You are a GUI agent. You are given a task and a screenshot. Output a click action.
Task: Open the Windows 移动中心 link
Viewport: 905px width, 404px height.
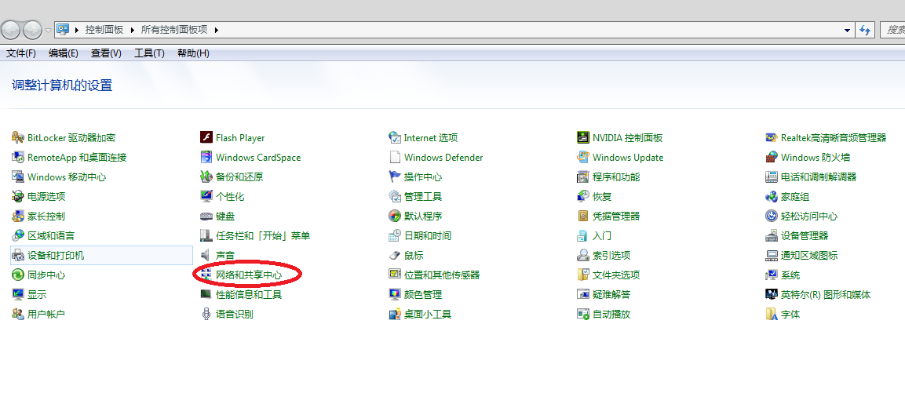pyautogui.click(x=67, y=177)
